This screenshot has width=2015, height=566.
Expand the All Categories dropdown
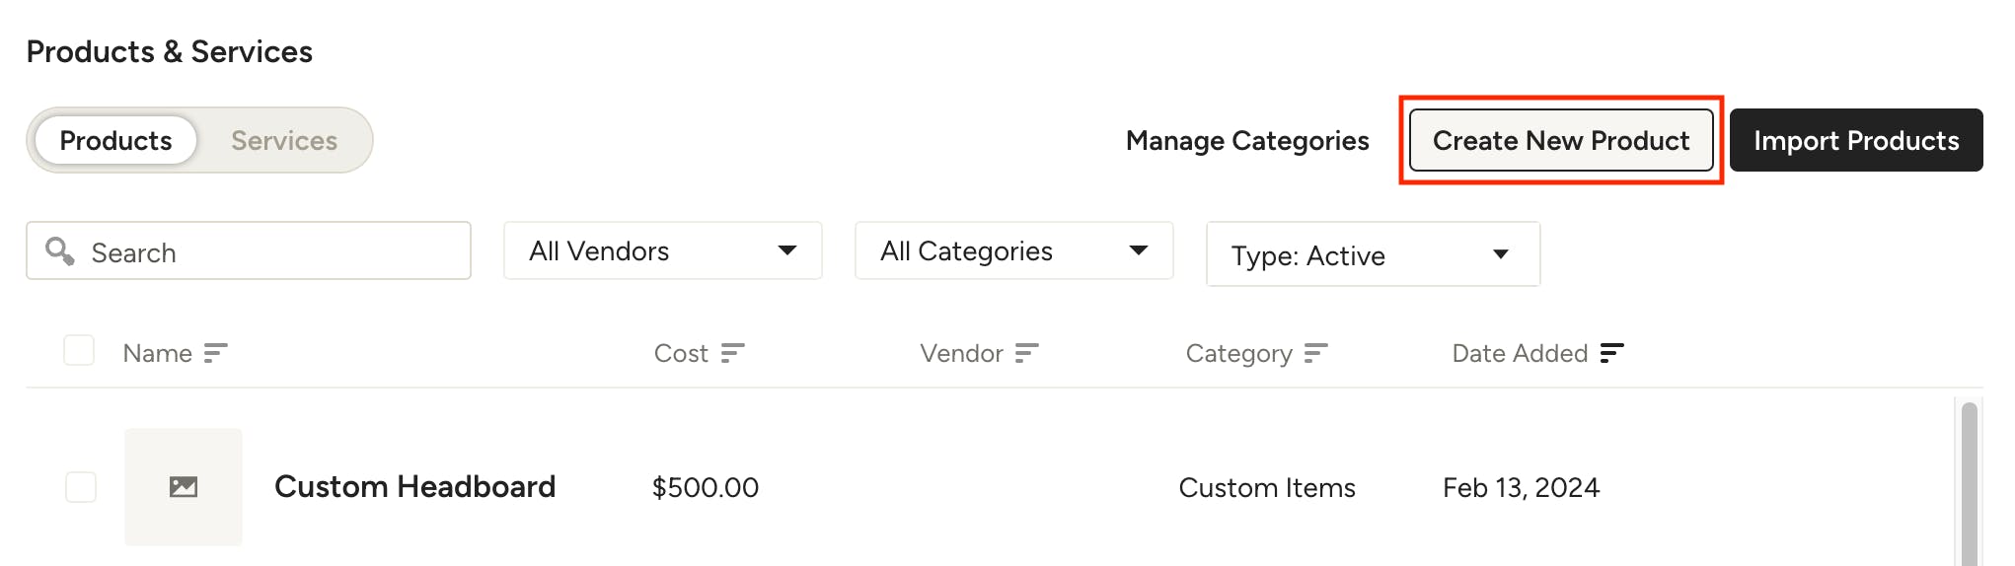[1014, 250]
